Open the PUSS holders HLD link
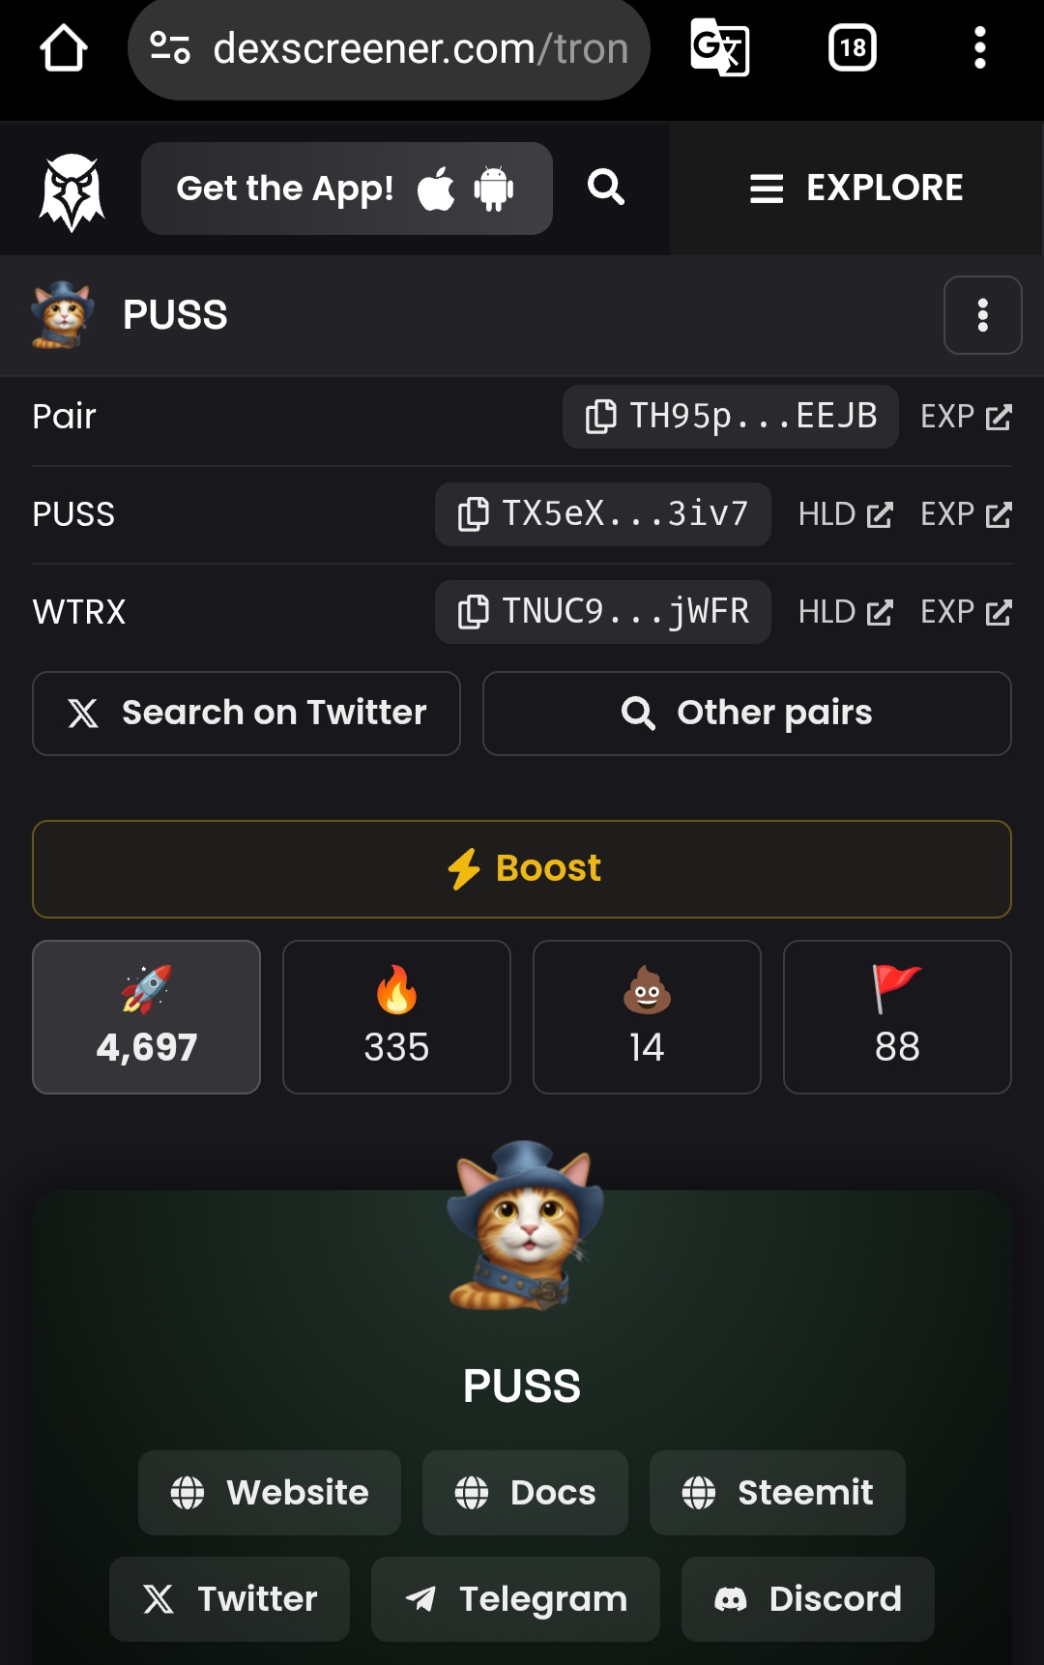 [x=846, y=514]
